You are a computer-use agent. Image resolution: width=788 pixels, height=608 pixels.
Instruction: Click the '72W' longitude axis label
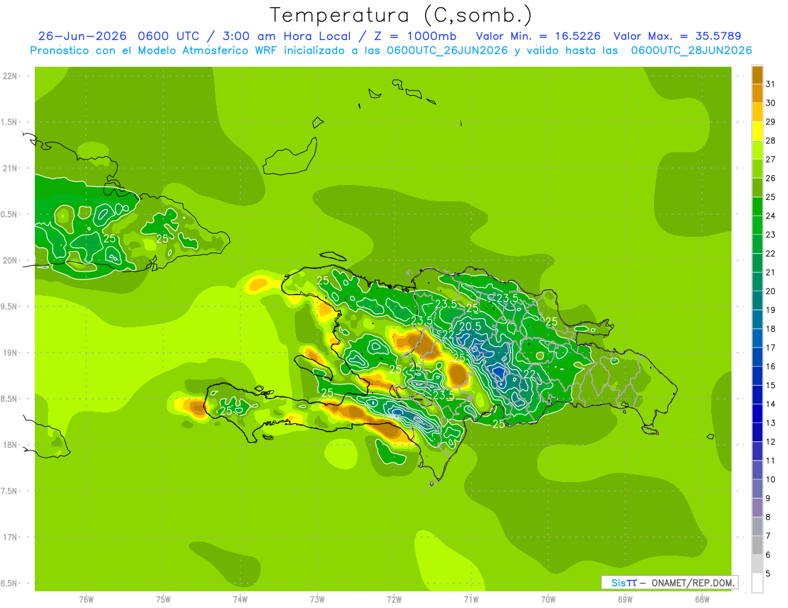pyautogui.click(x=394, y=599)
